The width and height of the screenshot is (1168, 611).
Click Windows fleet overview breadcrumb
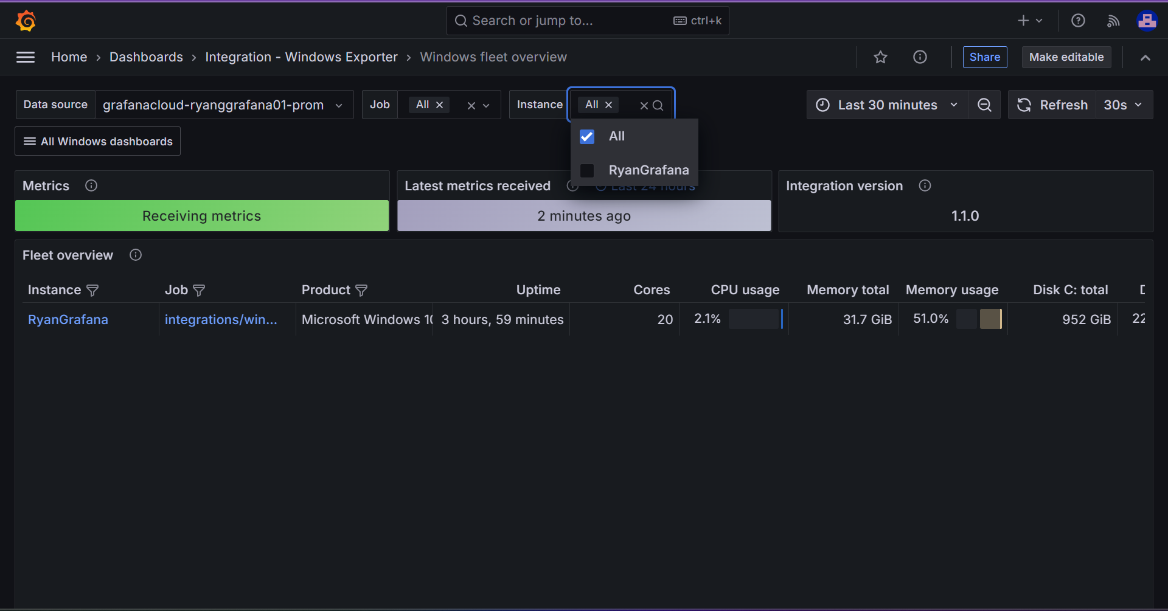point(493,57)
